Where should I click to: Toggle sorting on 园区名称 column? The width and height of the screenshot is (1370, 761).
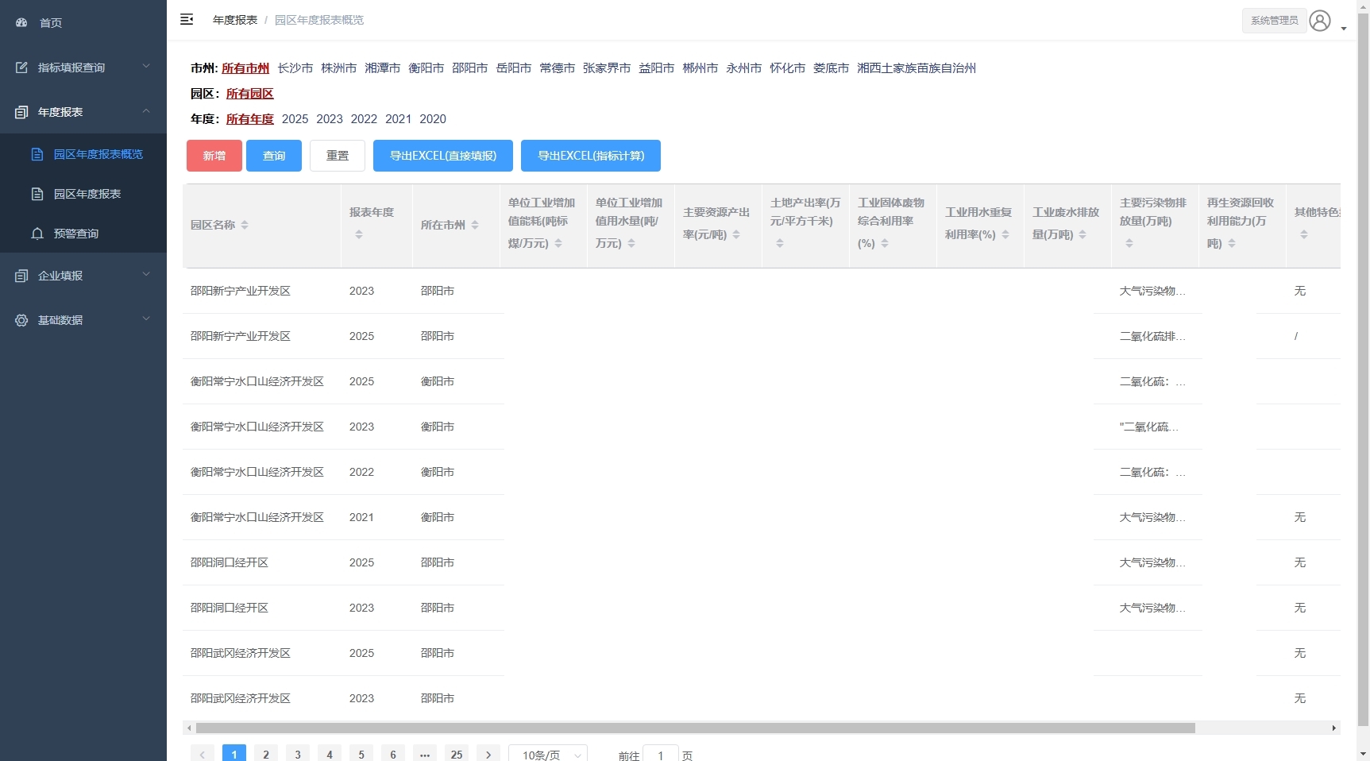245,225
